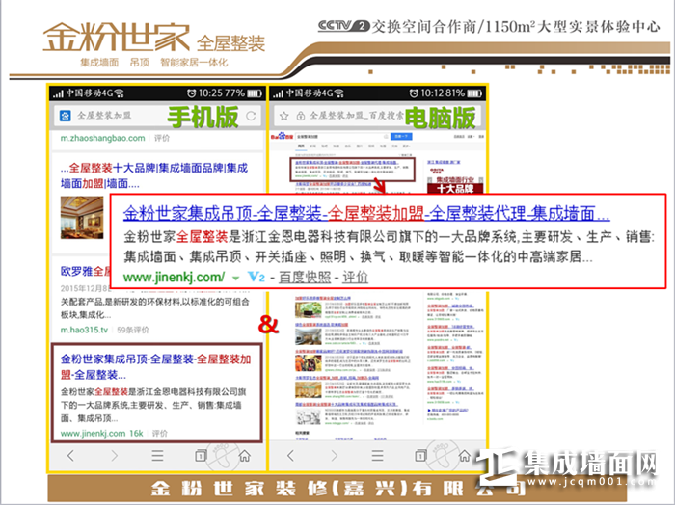This screenshot has width=675, height=505.
Task: Click the Baidu logo on the desktop page
Action: point(282,136)
